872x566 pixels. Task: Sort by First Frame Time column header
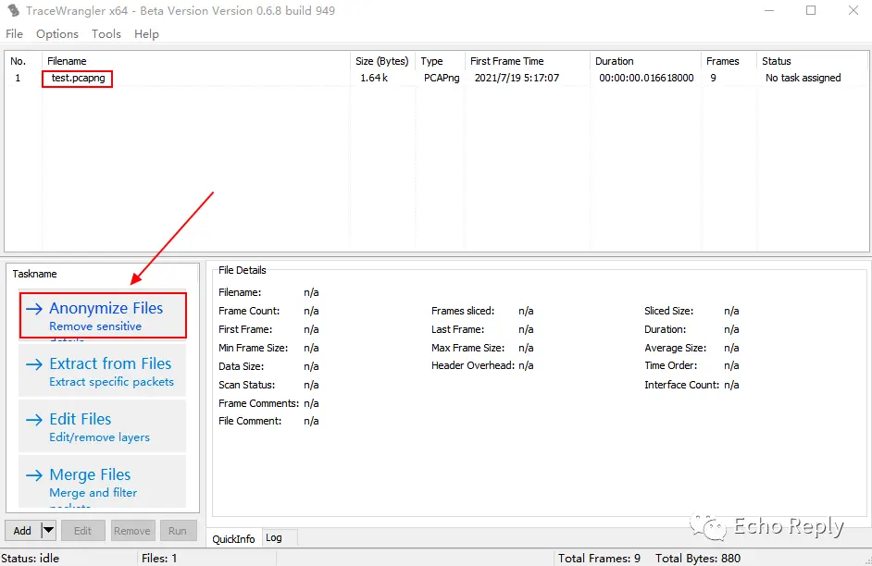(528, 61)
